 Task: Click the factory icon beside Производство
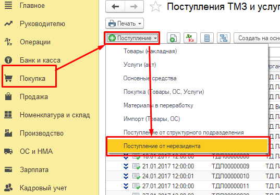pyautogui.click(x=8, y=133)
